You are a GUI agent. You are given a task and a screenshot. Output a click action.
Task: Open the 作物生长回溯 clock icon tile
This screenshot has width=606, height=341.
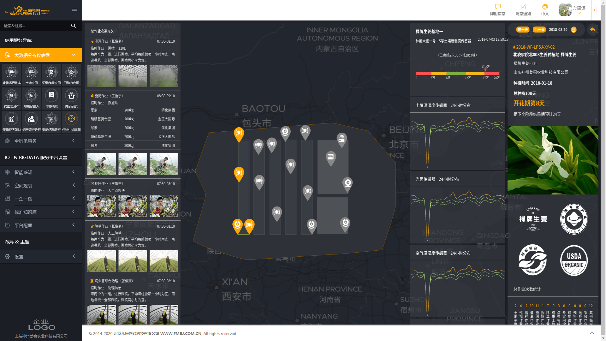pyautogui.click(x=71, y=122)
